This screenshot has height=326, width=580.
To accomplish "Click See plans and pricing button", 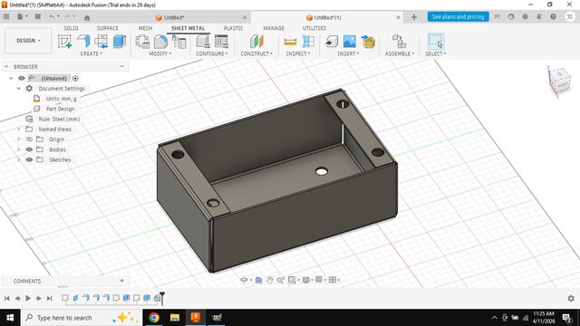I will pyautogui.click(x=458, y=17).
